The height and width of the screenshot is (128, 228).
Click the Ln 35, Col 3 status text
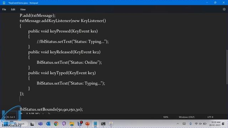point(10,117)
